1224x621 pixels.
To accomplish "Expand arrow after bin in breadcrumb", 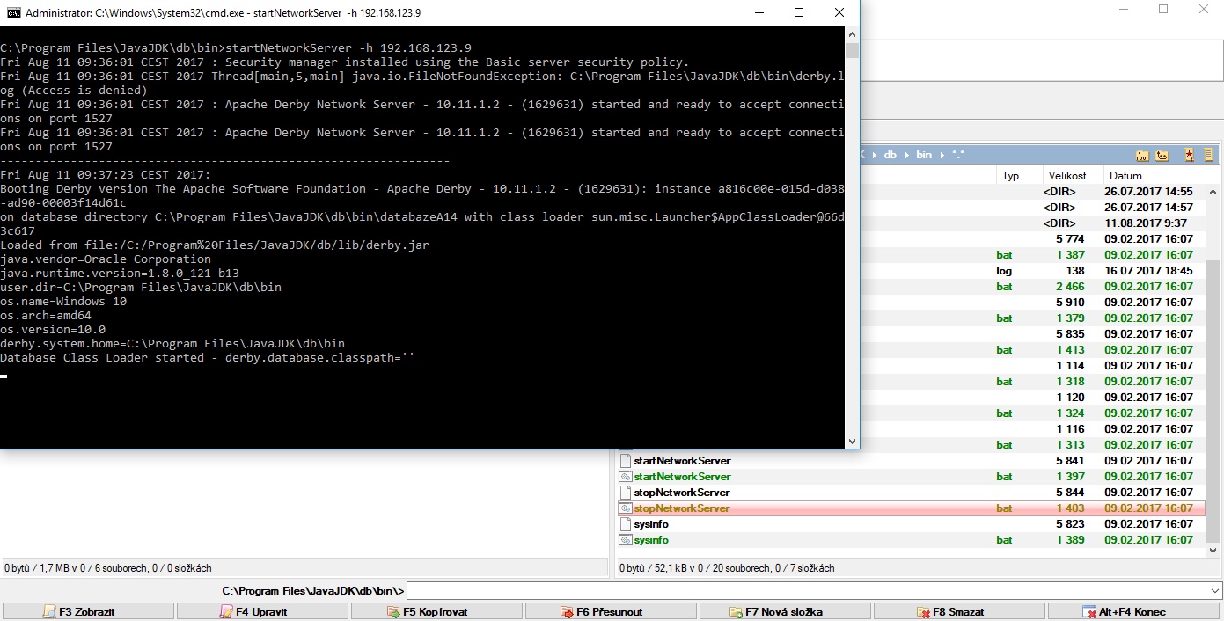I will 942,155.
